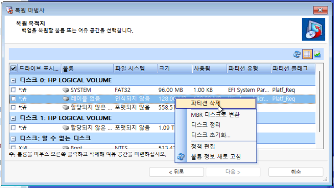Select 파티션 삭제 from the context menu
334x188 pixels.
216,104
